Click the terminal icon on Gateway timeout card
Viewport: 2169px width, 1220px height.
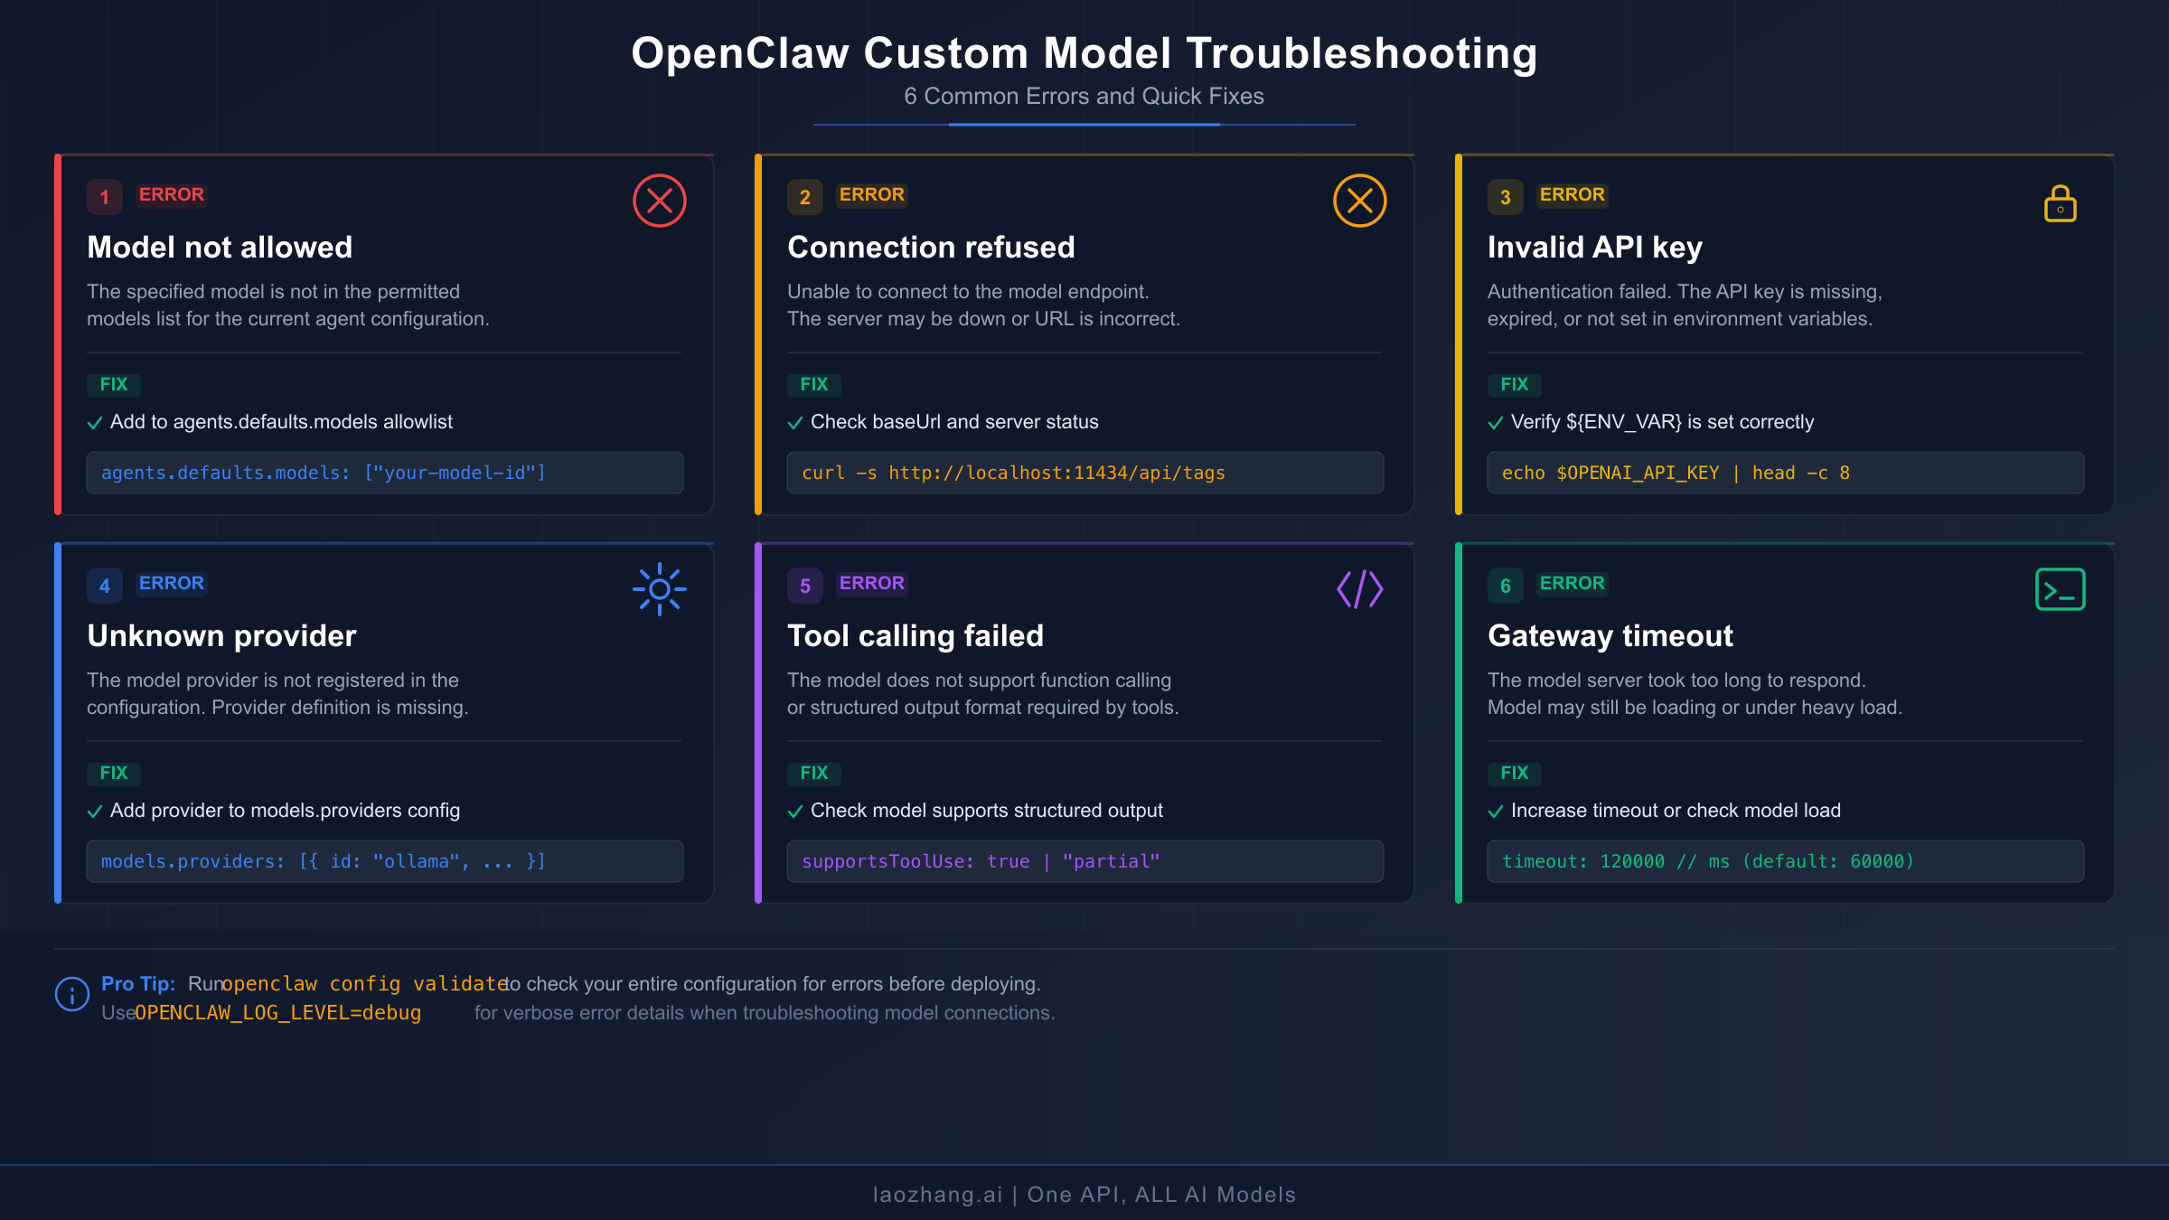pyautogui.click(x=2060, y=589)
